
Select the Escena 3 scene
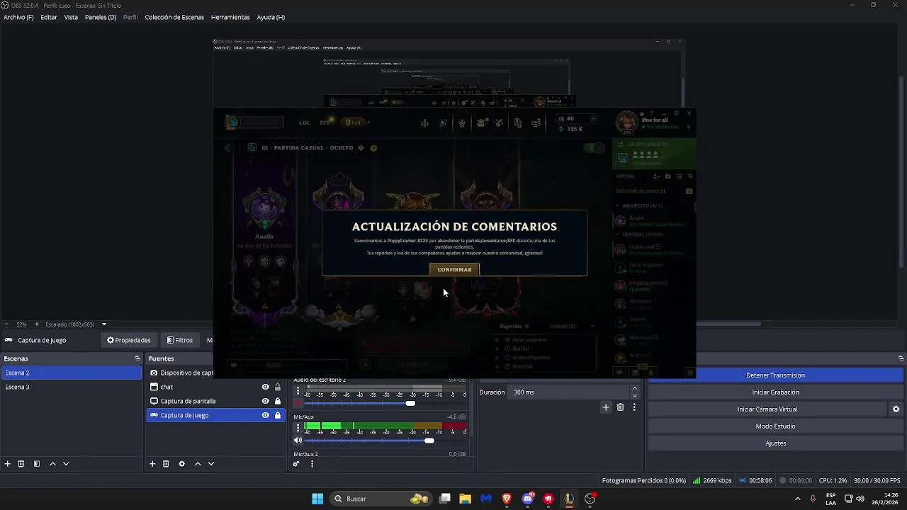point(71,387)
